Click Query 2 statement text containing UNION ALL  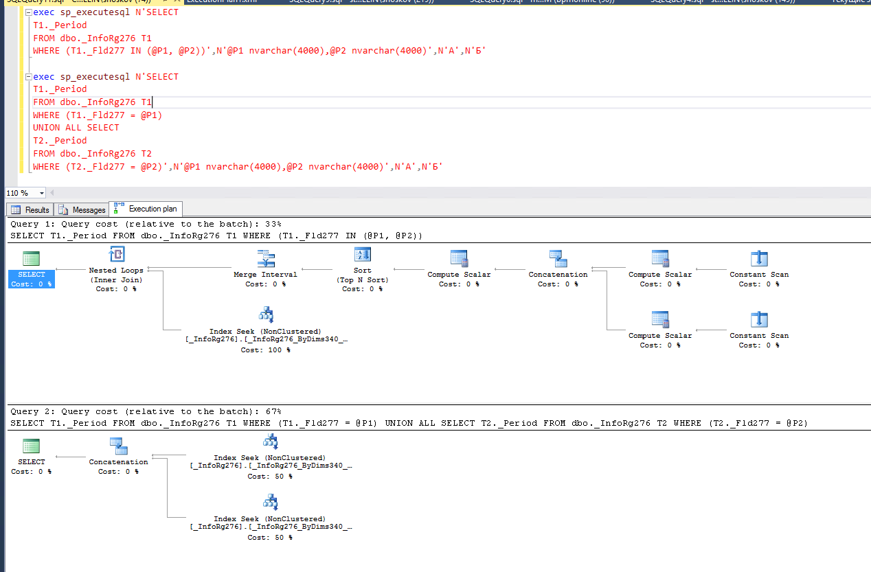[x=409, y=423]
